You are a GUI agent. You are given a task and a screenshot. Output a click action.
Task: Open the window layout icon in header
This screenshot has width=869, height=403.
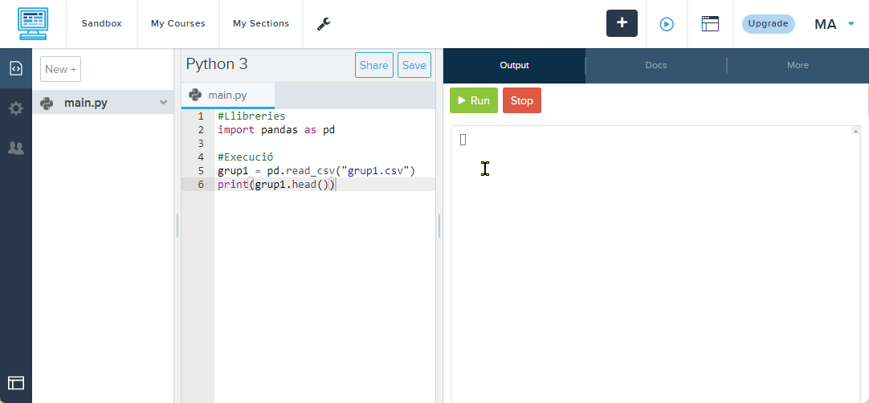tap(710, 24)
